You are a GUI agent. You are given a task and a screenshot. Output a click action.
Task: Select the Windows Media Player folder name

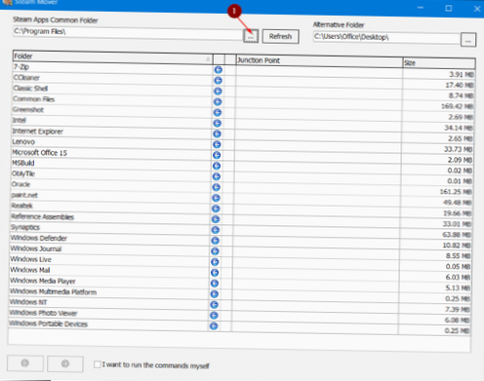tap(43, 281)
